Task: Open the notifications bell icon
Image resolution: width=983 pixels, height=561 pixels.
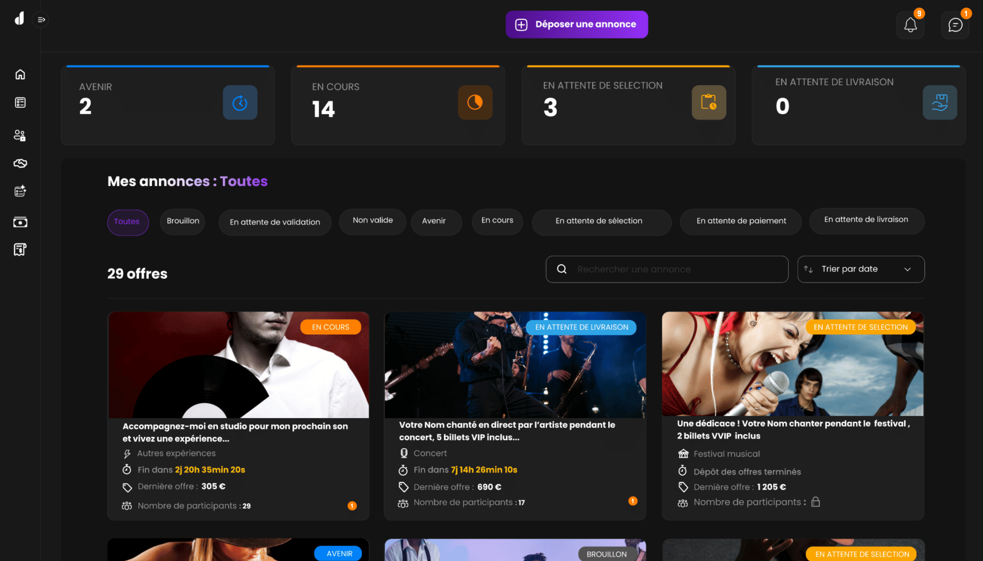Action: 910,25
